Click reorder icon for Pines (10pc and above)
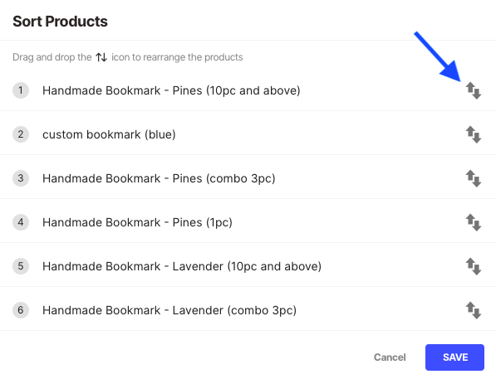Image resolution: width=496 pixels, height=379 pixels. [474, 90]
